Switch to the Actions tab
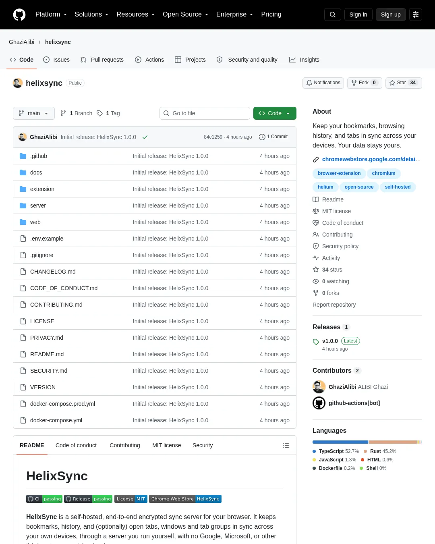The width and height of the screenshot is (435, 544). tap(149, 60)
